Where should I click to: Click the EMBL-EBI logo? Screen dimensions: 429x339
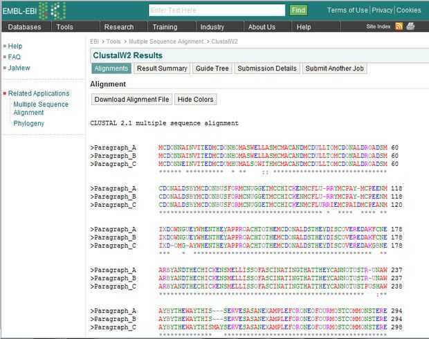pos(34,11)
